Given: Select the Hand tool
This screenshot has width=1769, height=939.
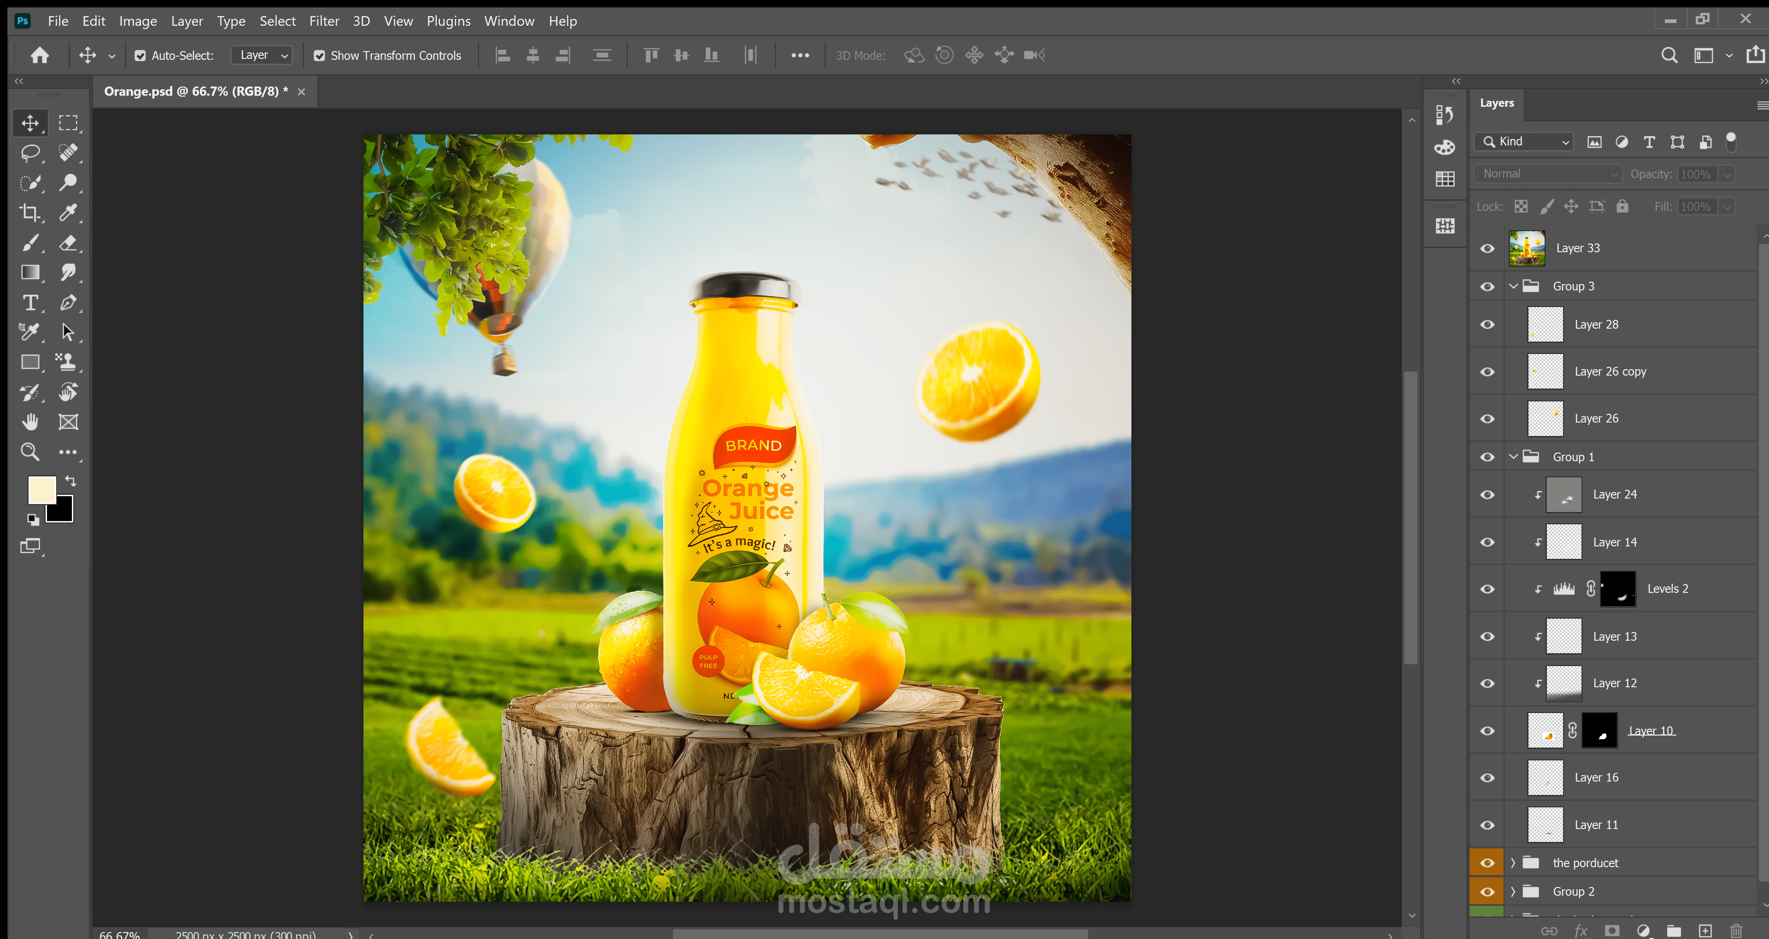Looking at the screenshot, I should coord(29,422).
